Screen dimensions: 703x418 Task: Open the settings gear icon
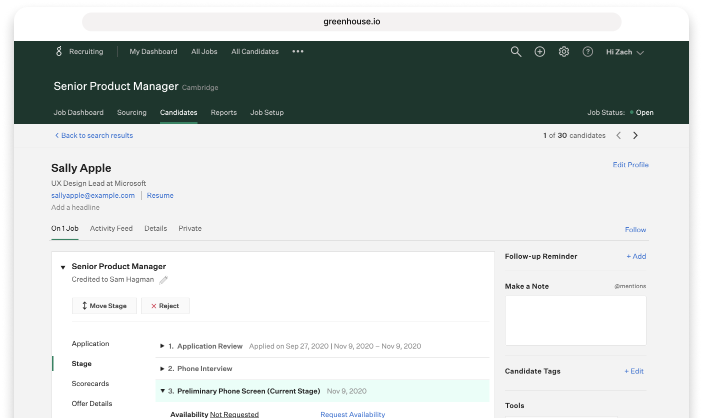pyautogui.click(x=564, y=51)
